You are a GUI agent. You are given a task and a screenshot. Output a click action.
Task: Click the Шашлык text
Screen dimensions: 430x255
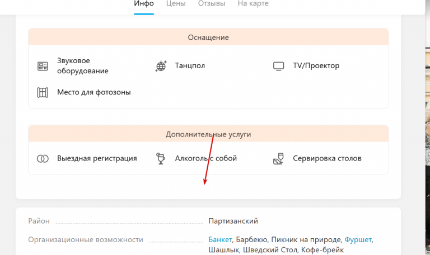point(224,250)
